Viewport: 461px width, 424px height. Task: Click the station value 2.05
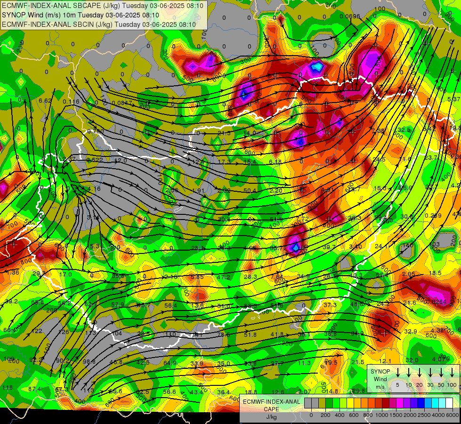point(408,274)
